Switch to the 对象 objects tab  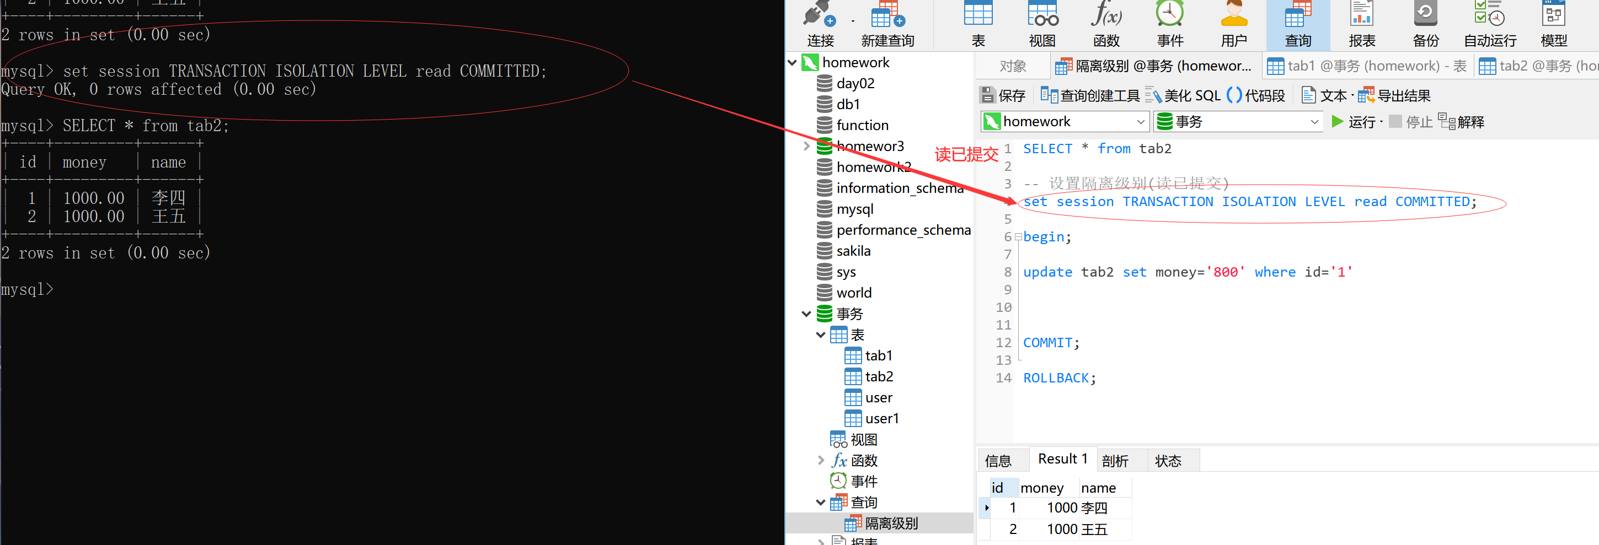[1013, 66]
